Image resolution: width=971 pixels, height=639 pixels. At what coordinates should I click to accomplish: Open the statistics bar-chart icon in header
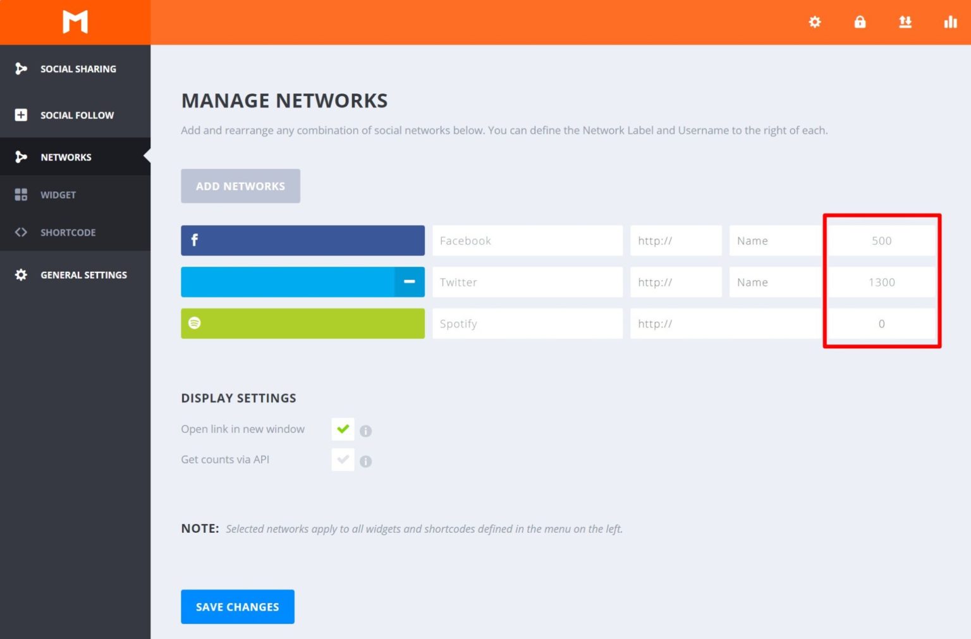950,21
